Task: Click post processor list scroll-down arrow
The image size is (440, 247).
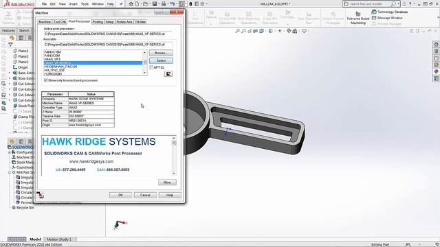Action: pyautogui.click(x=145, y=73)
